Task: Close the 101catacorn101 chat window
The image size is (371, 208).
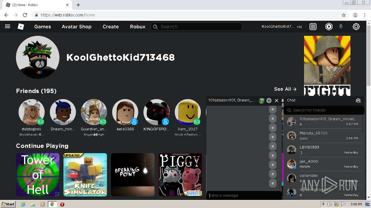Action: click(x=277, y=101)
